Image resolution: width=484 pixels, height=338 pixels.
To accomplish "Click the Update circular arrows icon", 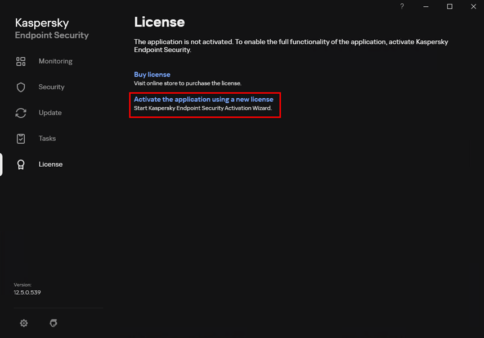I will coord(21,113).
